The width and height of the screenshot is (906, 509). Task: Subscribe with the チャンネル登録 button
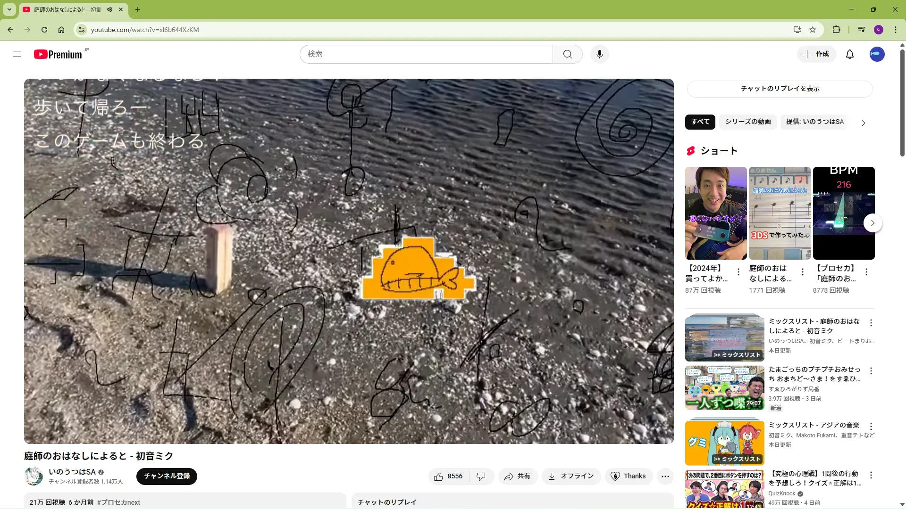tap(167, 476)
